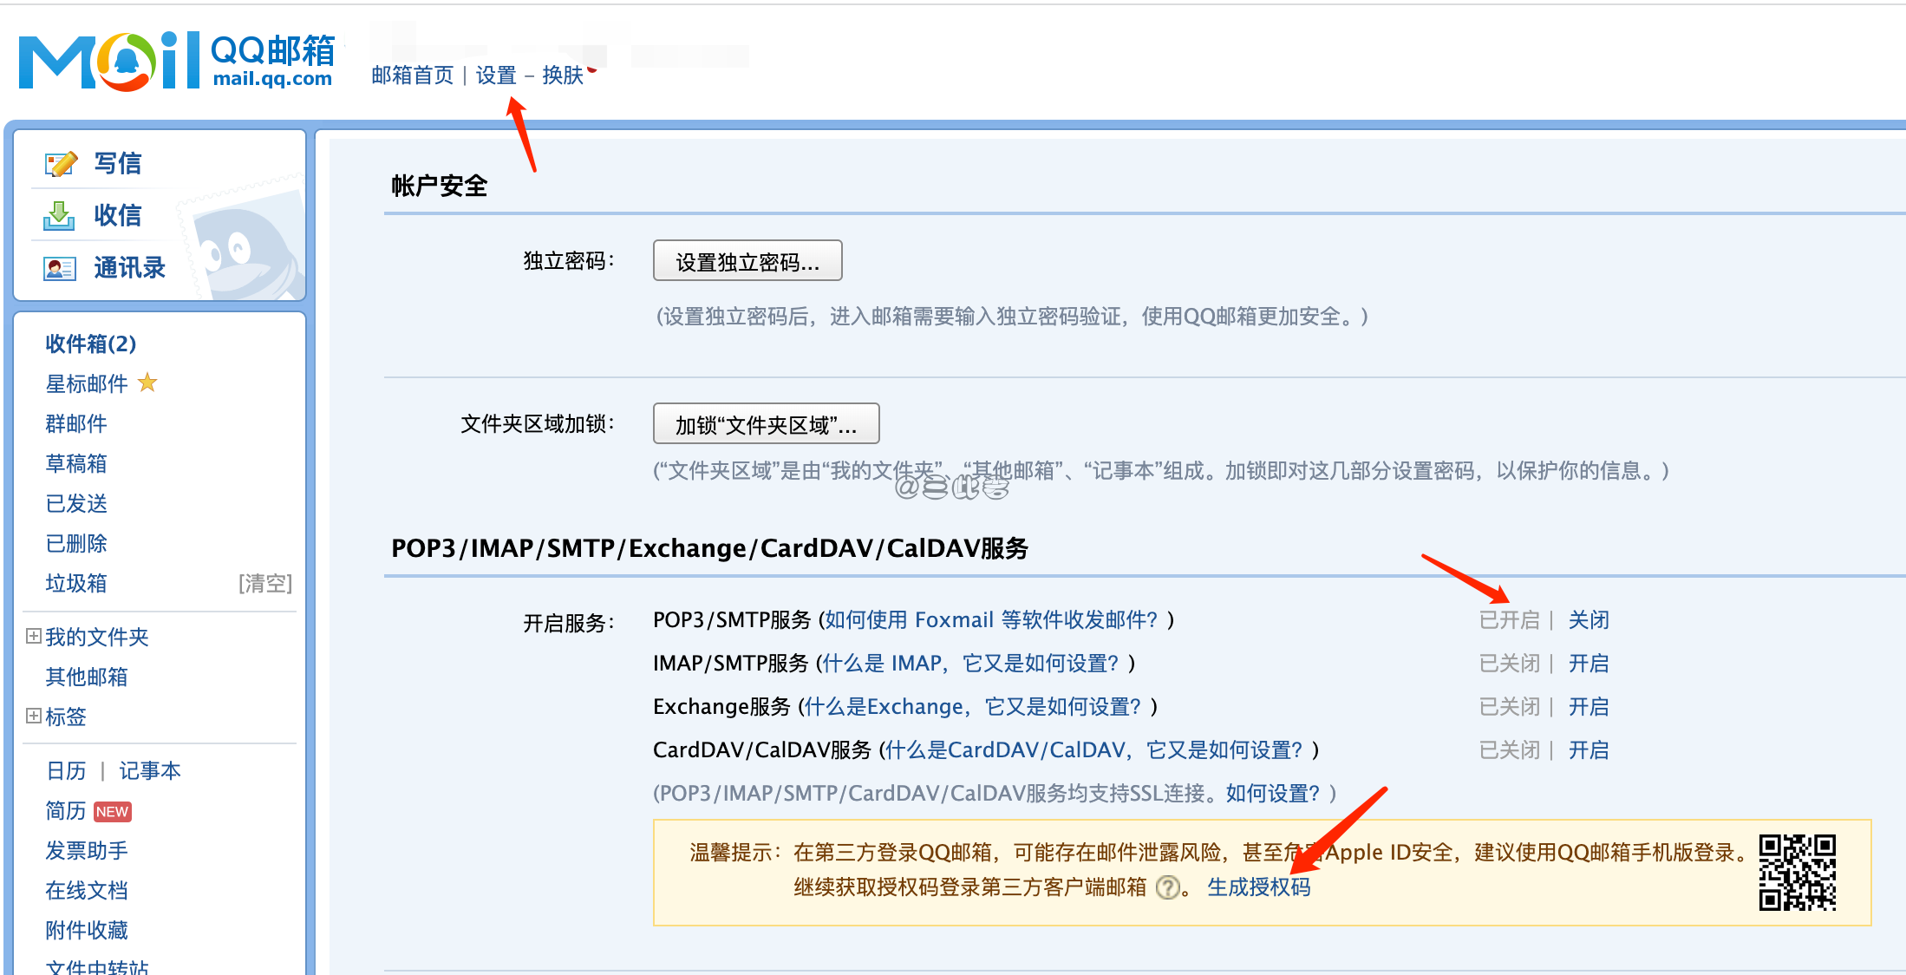Screen dimensions: 1906x975
Task: Switch to 邮箱首页
Action: tap(412, 75)
